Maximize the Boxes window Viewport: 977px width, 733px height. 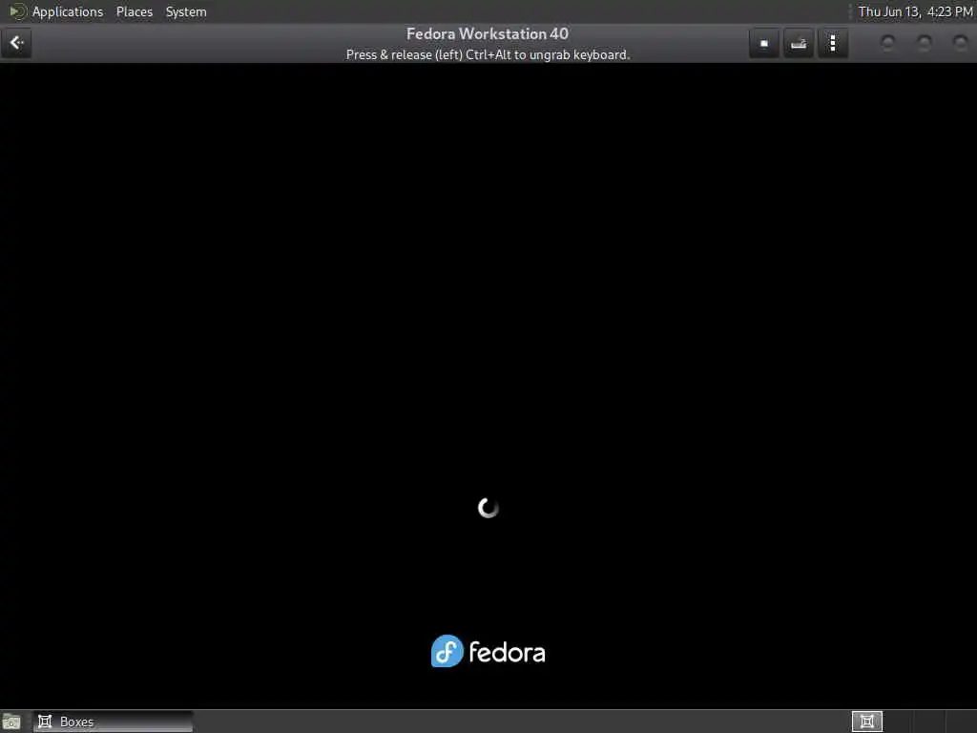924,42
